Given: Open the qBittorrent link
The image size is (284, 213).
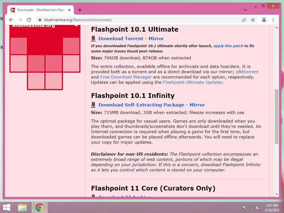Looking at the screenshot, I should click(247, 72).
